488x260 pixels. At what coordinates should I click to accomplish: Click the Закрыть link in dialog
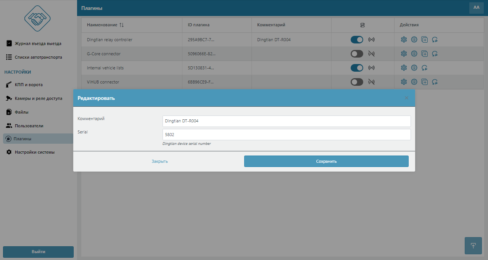click(x=159, y=161)
